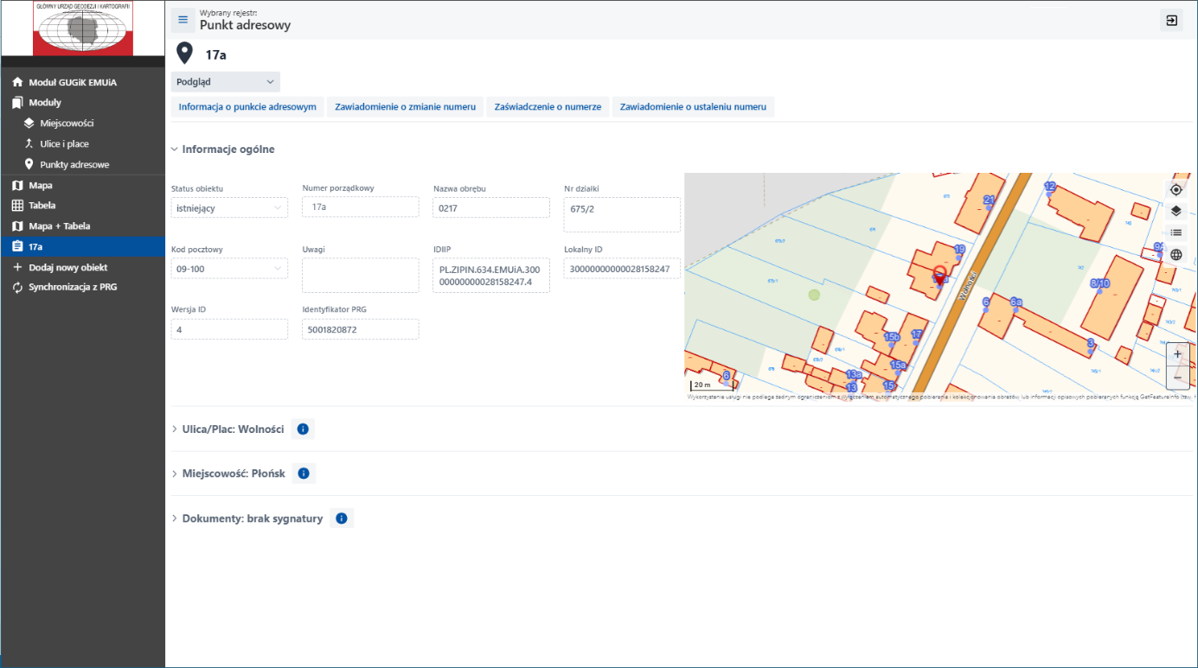Click the hamburger menu icon
This screenshot has width=1198, height=668.
183,20
